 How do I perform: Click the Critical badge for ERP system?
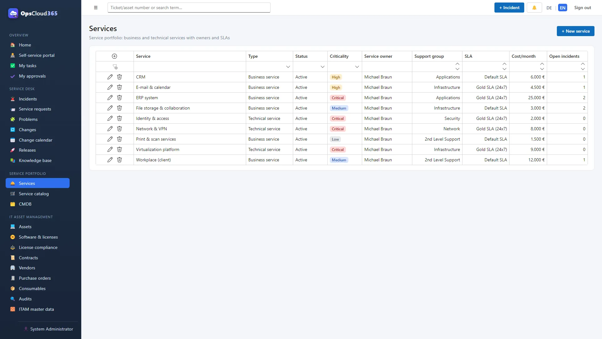click(338, 98)
